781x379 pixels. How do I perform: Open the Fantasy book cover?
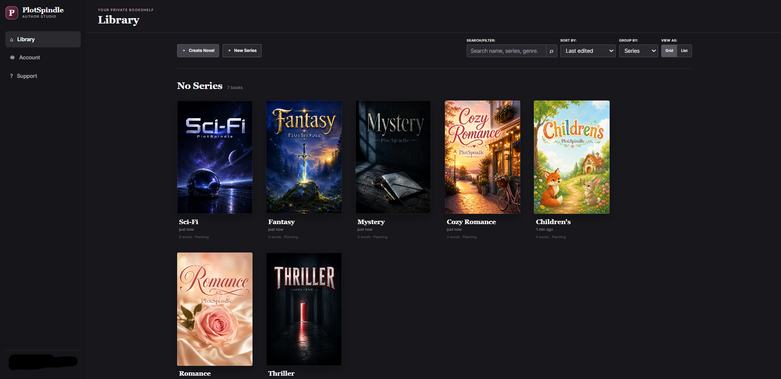304,157
